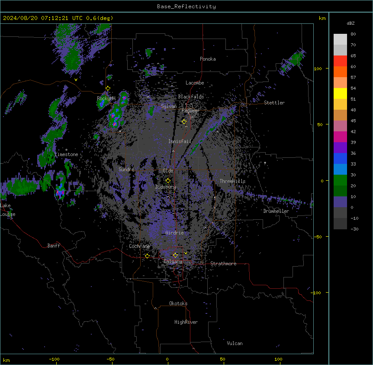This screenshot has width=373, height=365.
Task: Select the RedDeer label
Action: point(190,111)
